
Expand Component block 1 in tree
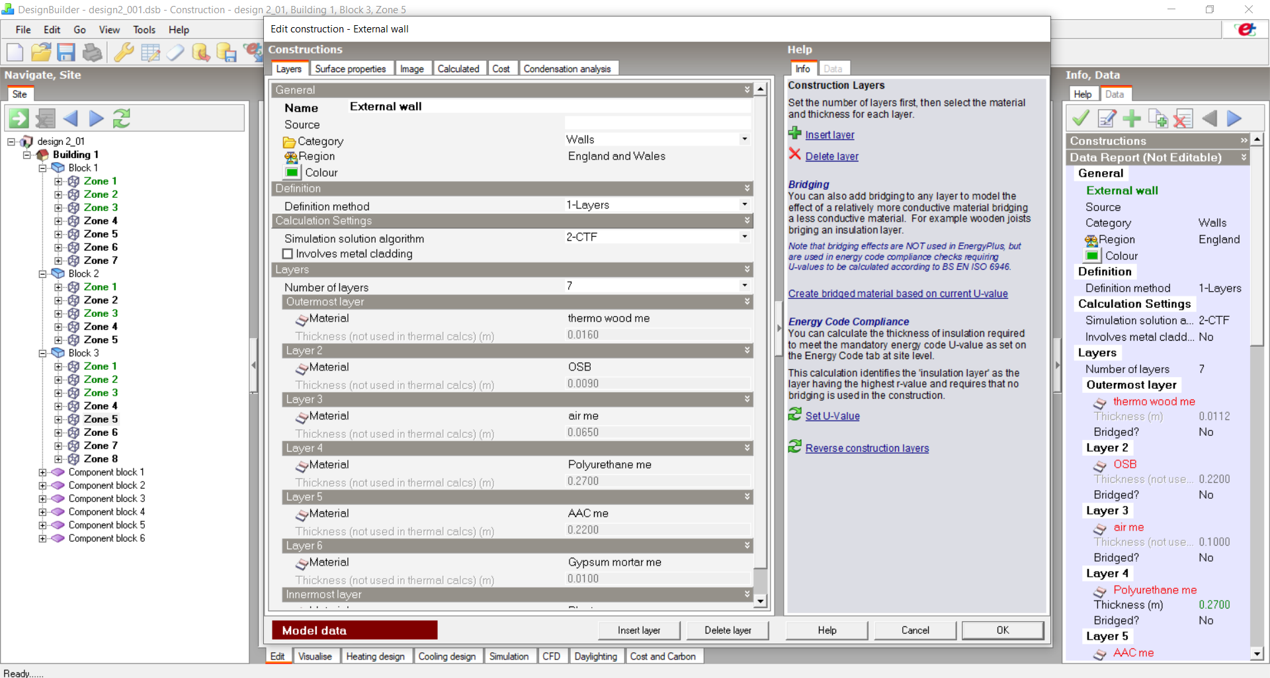tap(42, 472)
